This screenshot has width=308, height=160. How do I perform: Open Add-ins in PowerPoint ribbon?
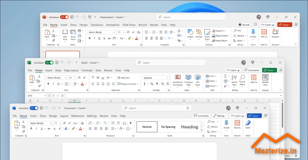tap(264, 33)
